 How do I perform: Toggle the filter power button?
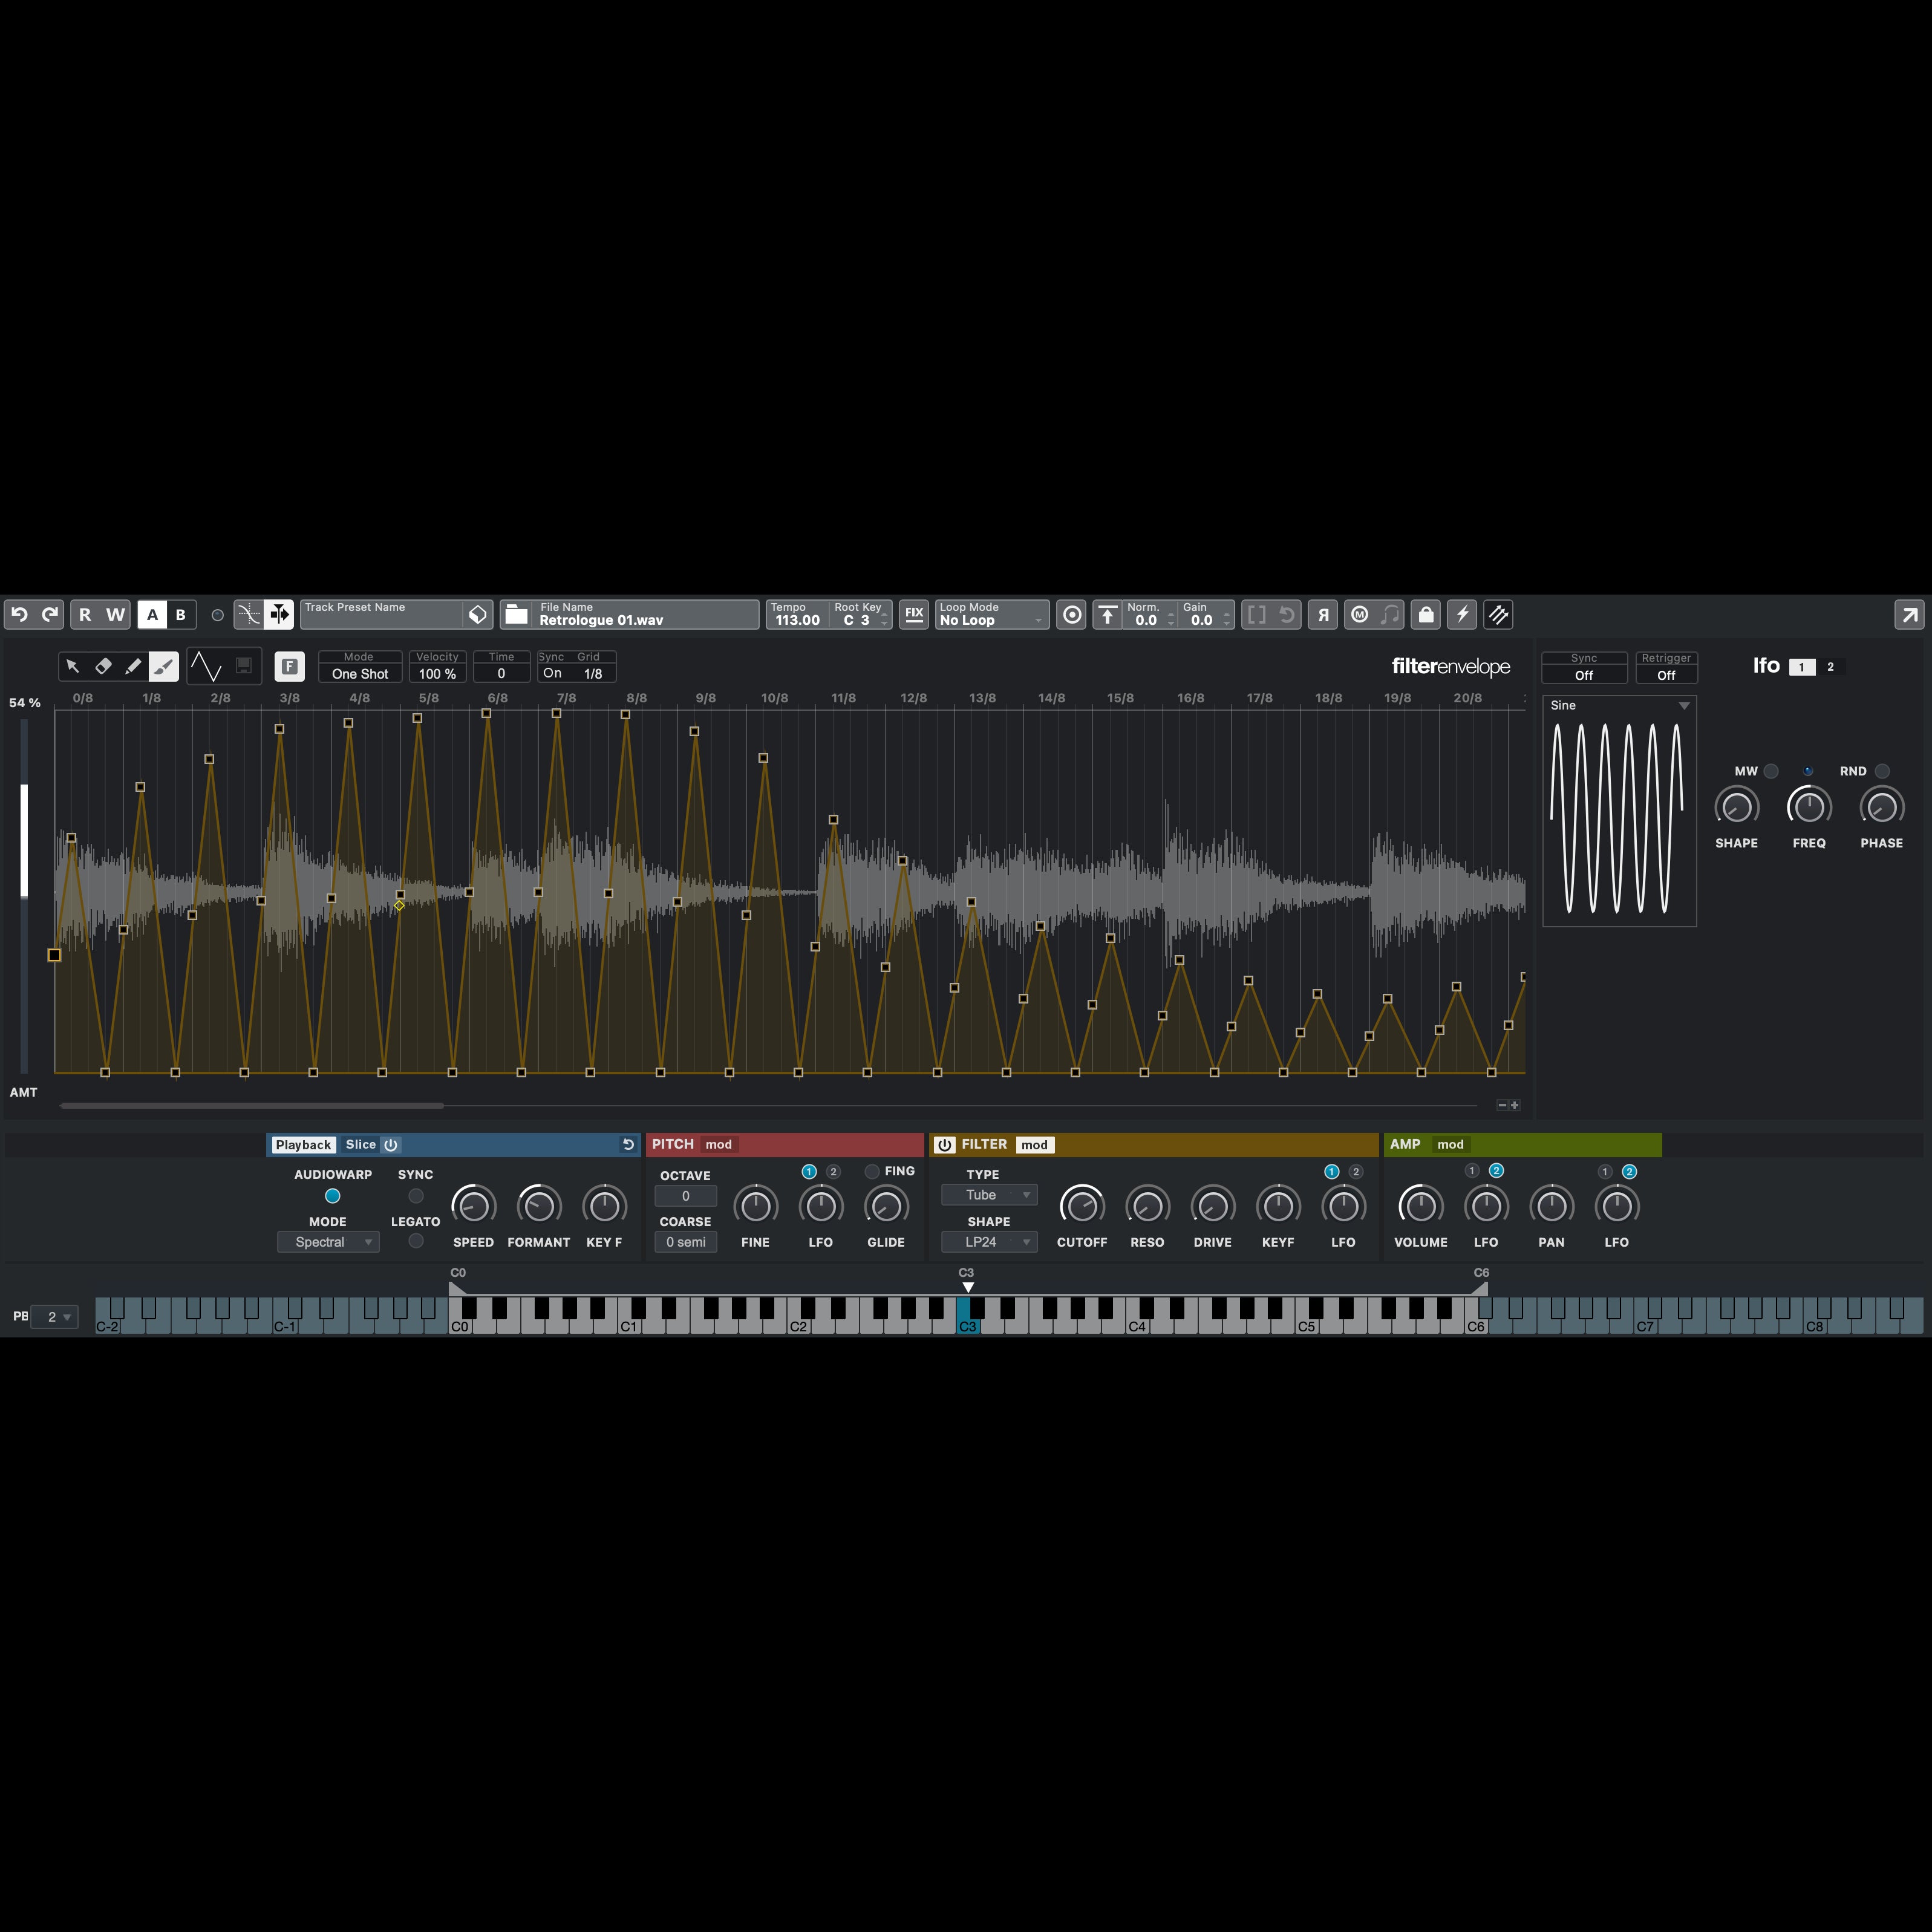945,1144
